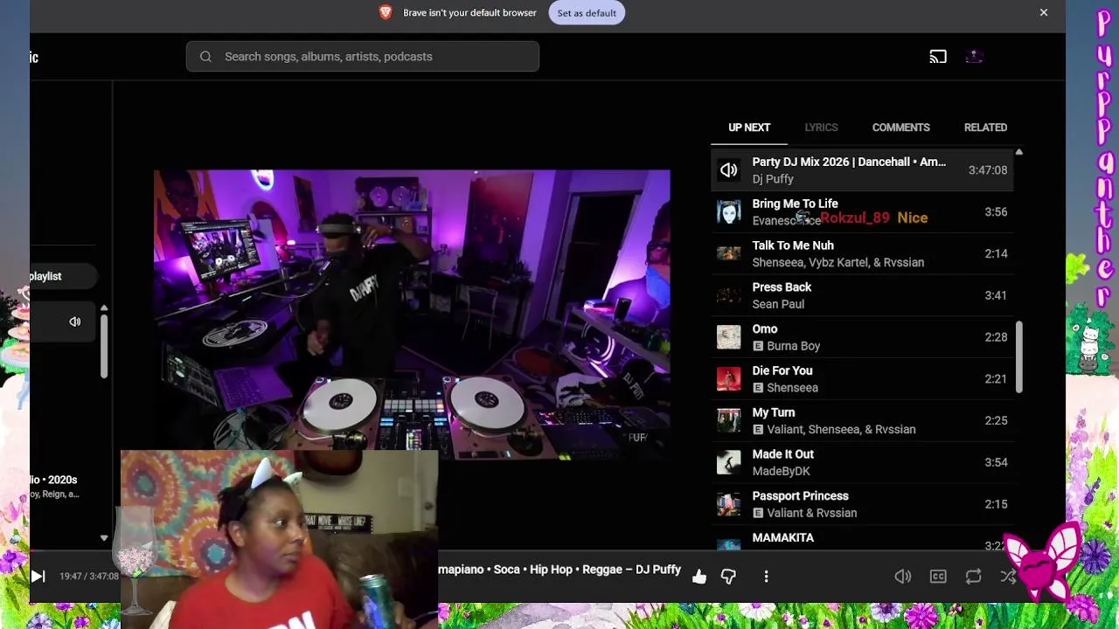The image size is (1119, 629).
Task: Open the COMMENTS tab
Action: click(900, 128)
